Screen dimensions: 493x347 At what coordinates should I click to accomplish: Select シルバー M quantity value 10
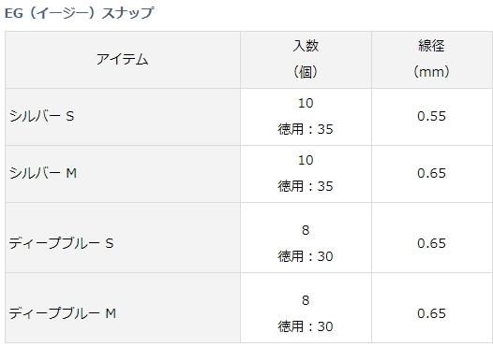306,160
